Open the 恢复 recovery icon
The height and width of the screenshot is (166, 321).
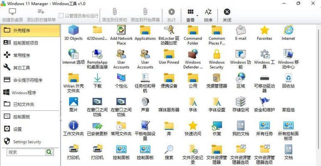pos(217,125)
